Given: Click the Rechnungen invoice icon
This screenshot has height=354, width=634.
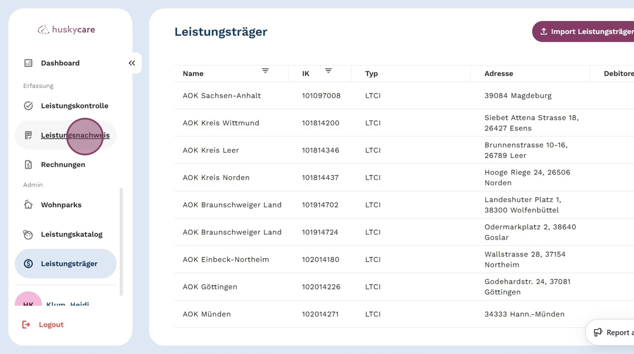Looking at the screenshot, I should pos(28,165).
